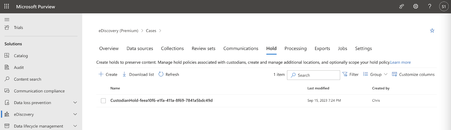Sort by the Created by column header
Screen dimensions: 451x130
click(381, 88)
